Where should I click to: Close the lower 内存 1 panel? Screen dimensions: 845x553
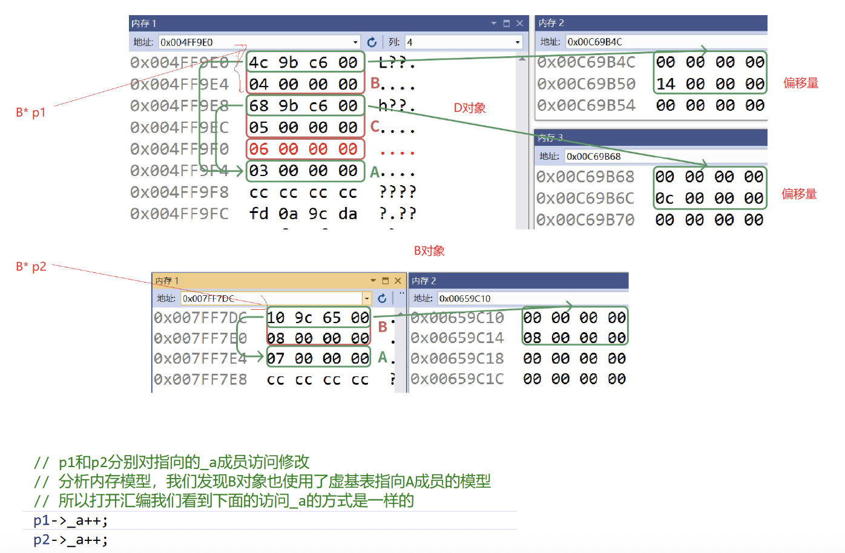(x=398, y=281)
